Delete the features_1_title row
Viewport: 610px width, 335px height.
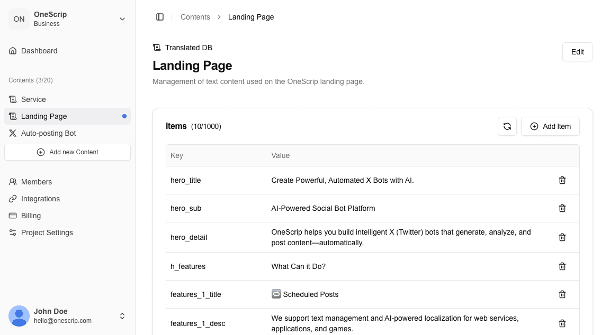[562, 294]
